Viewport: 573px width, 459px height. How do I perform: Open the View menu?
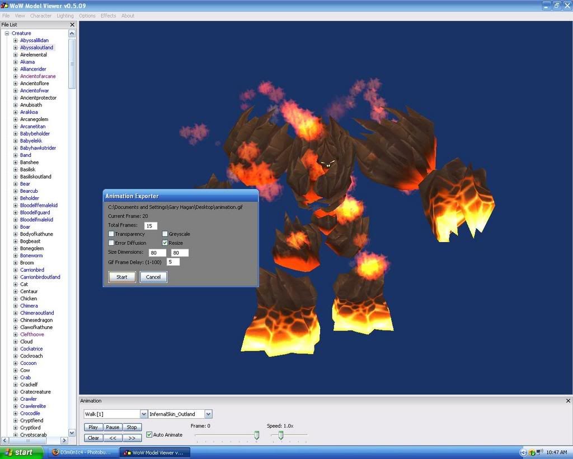(x=20, y=16)
